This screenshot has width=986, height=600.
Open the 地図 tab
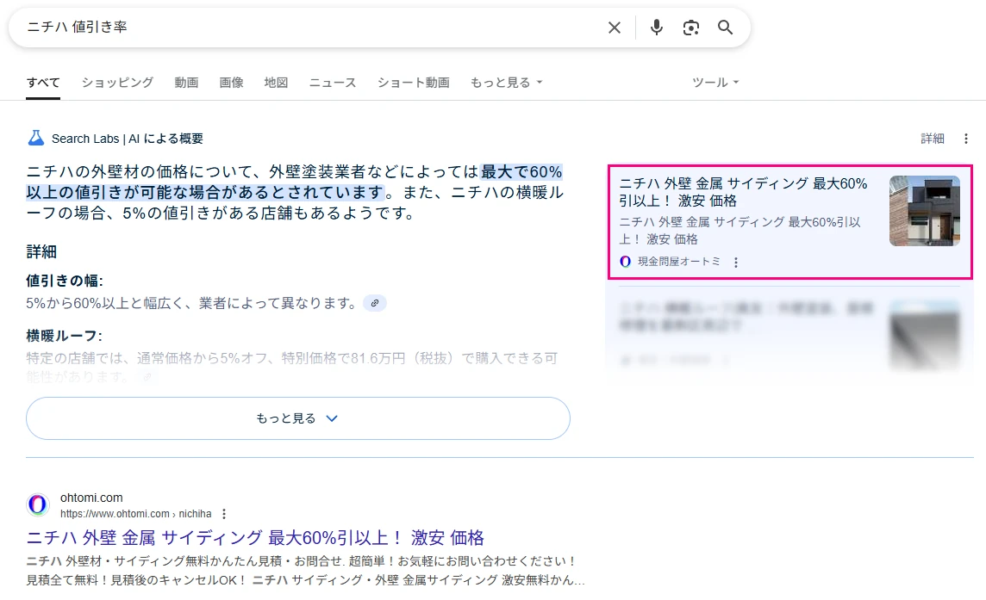[276, 83]
